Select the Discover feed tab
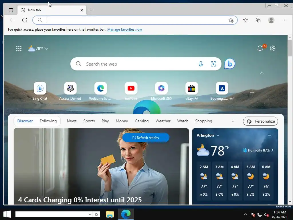The height and width of the screenshot is (220, 293). pos(25,121)
